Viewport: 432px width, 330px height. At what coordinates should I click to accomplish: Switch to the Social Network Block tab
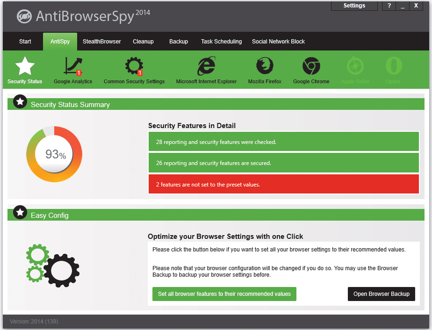[278, 41]
